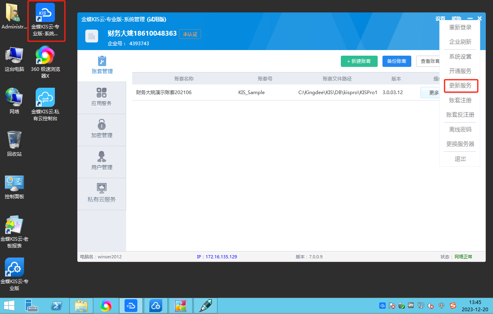Click the KIS cloud tray icon
Screen dimensions: 493x314
coord(382,306)
